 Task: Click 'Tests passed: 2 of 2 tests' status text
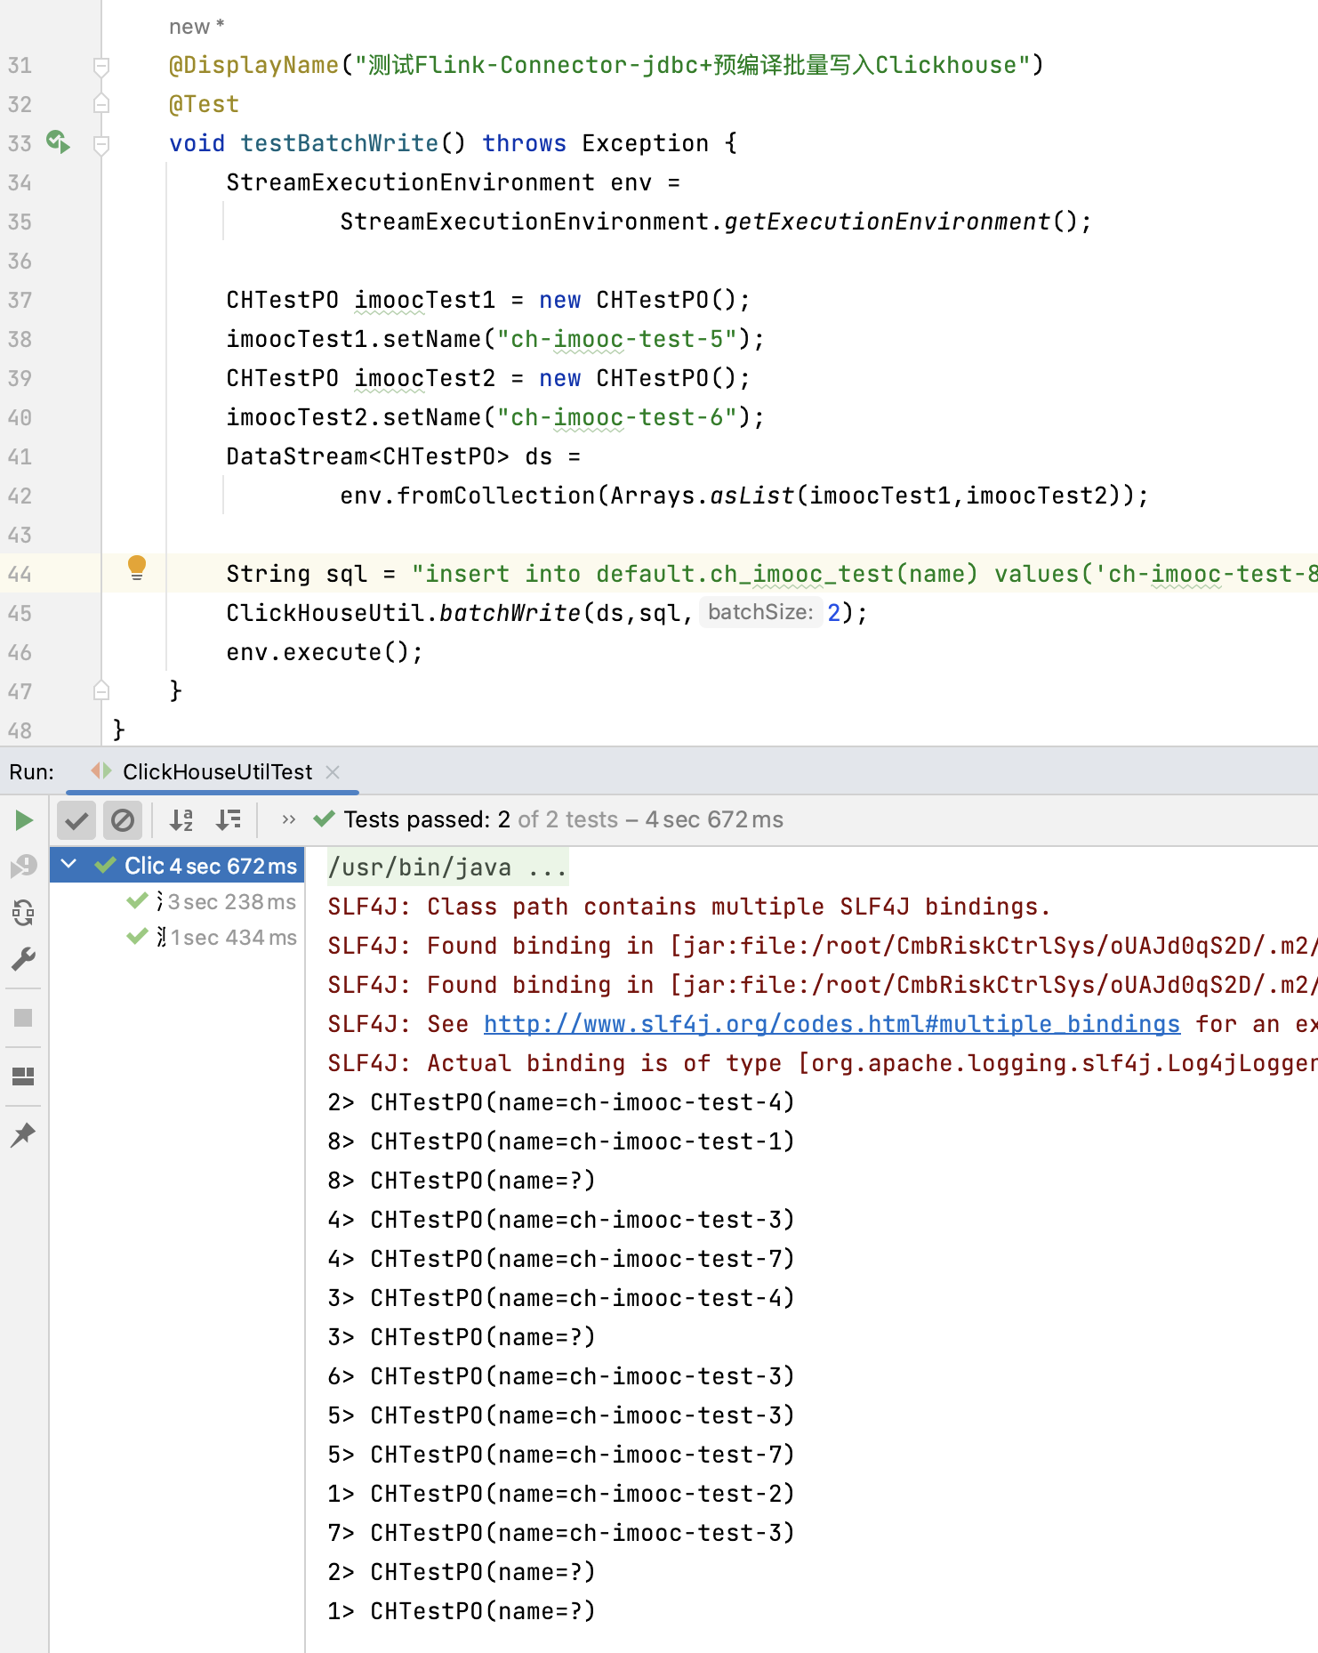click(x=481, y=819)
